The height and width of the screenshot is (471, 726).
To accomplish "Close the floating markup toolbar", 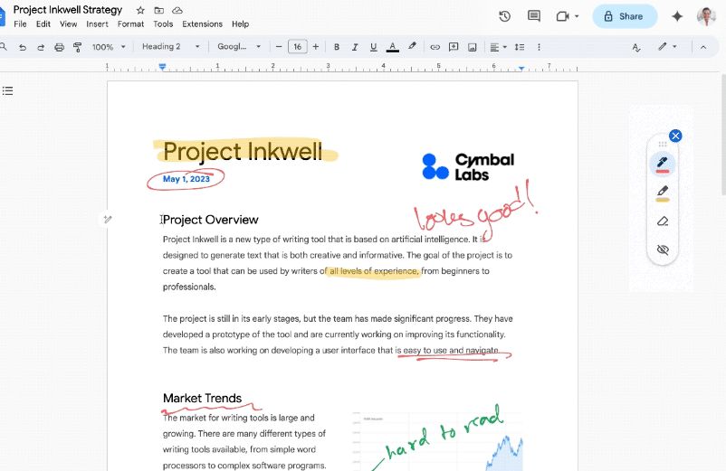I will pos(675,136).
